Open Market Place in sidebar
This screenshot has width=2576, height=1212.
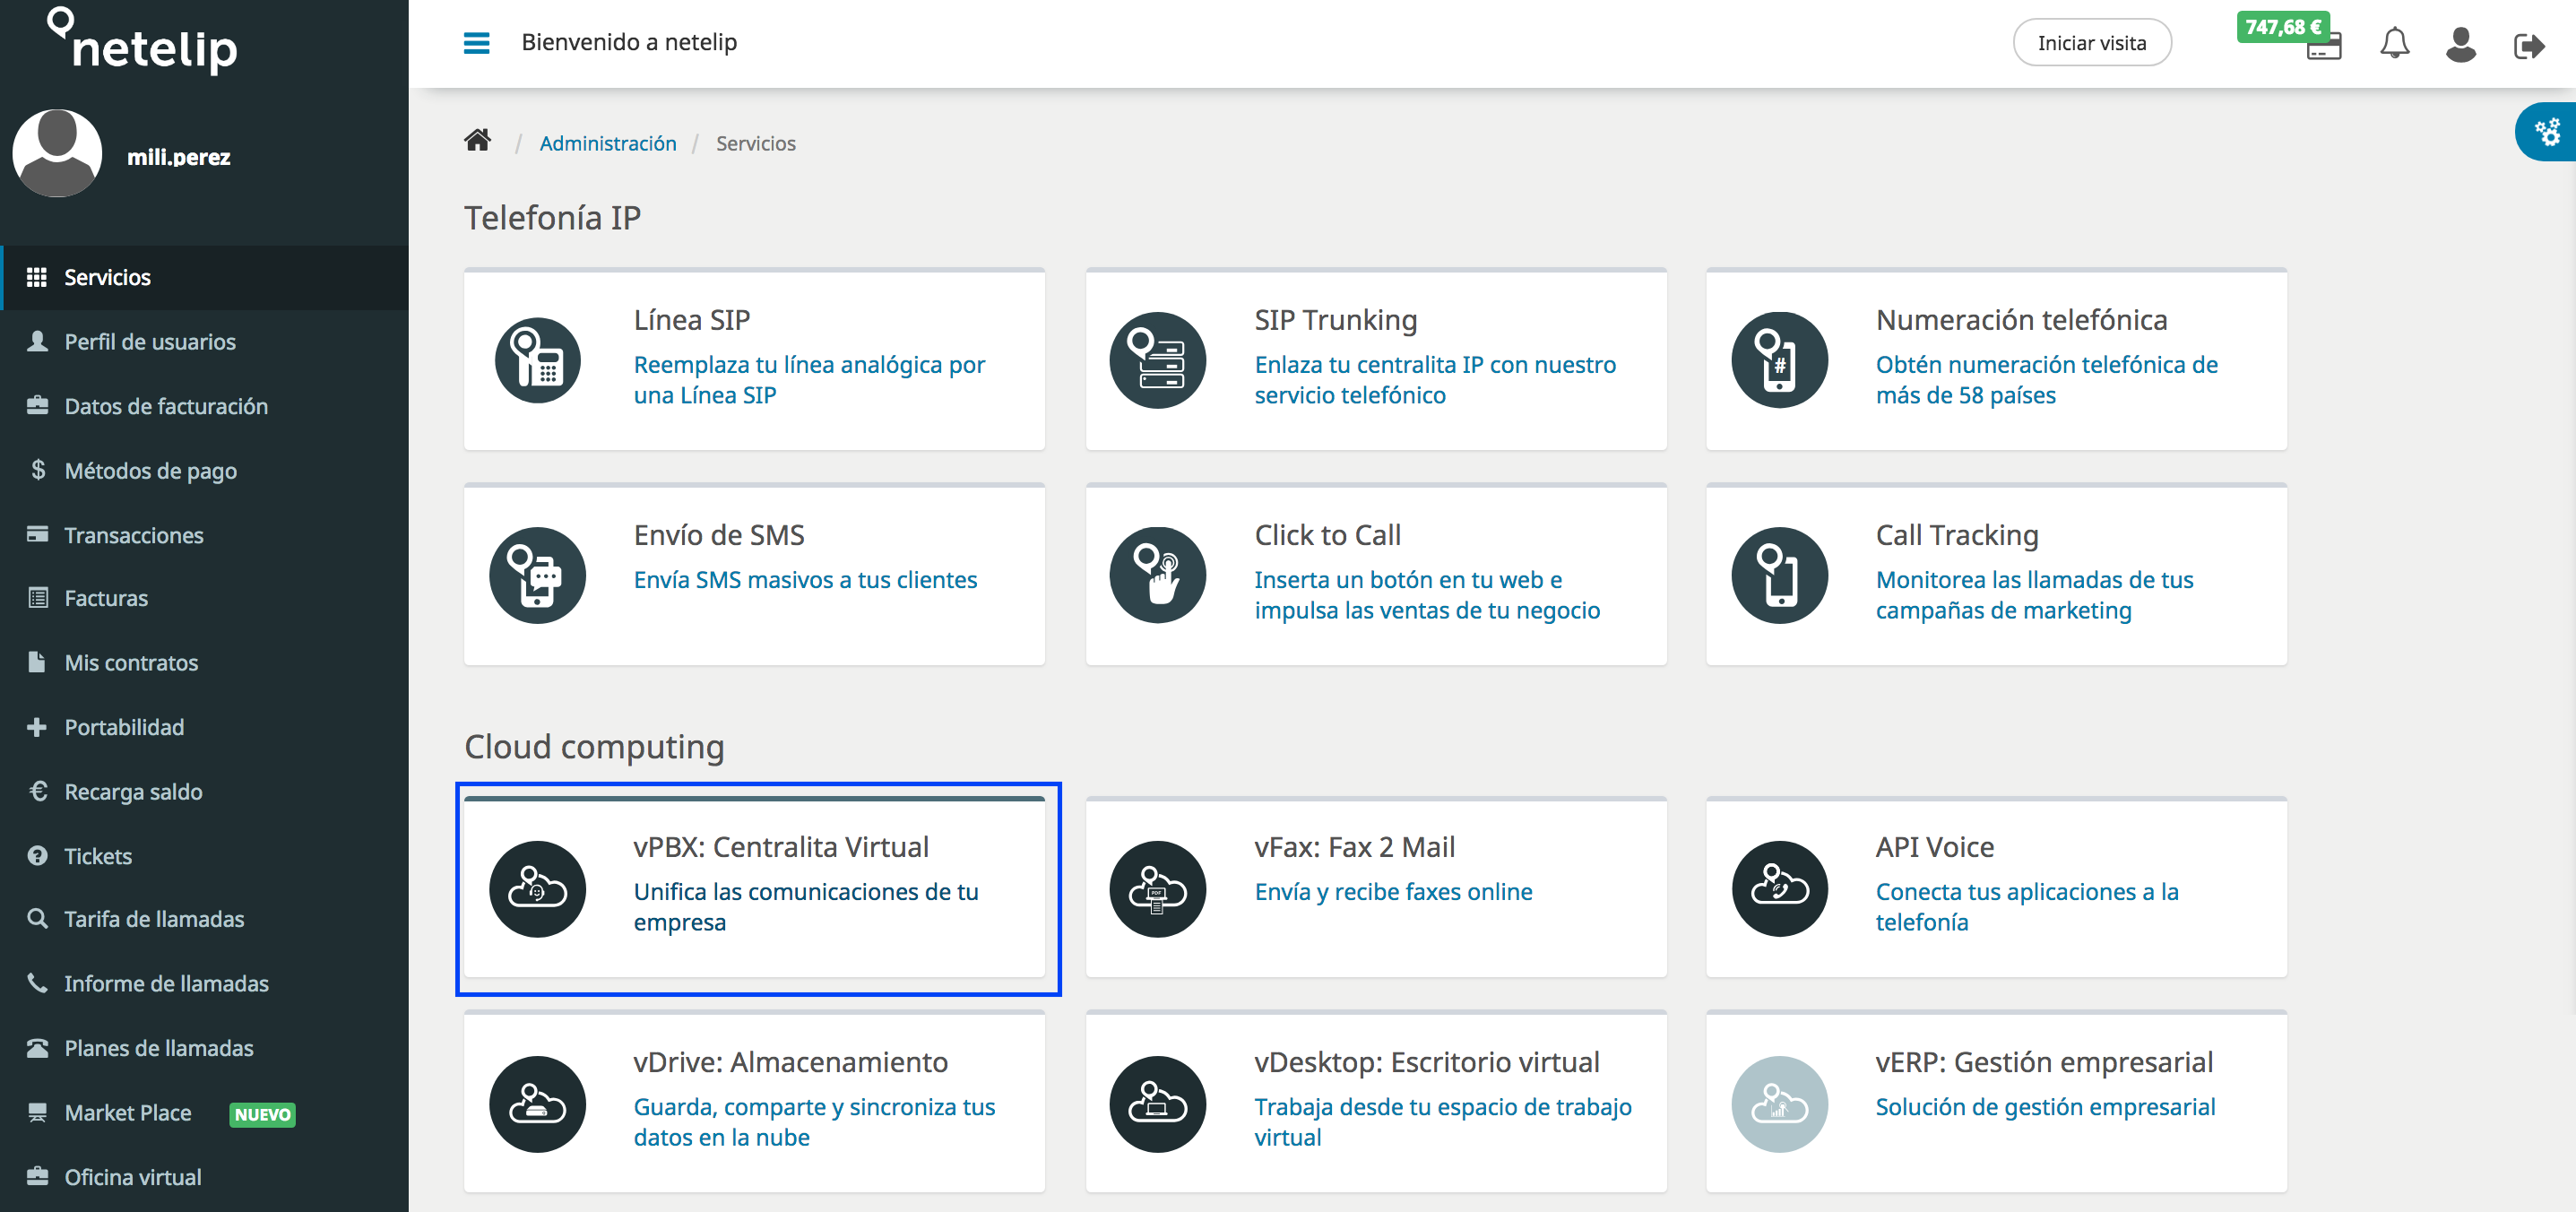click(x=204, y=1113)
